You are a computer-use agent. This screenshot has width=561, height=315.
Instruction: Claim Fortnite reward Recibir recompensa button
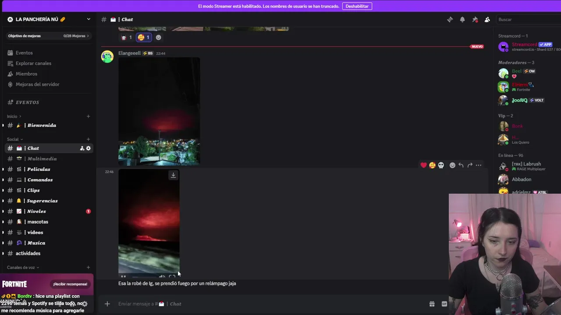tap(70, 284)
